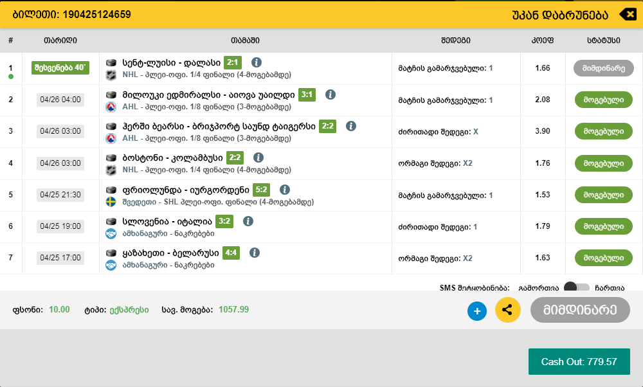The image size is (643, 387).
Task: Click handshake icon under ყაზახეთი - ბელარუსი
Action: click(x=111, y=265)
